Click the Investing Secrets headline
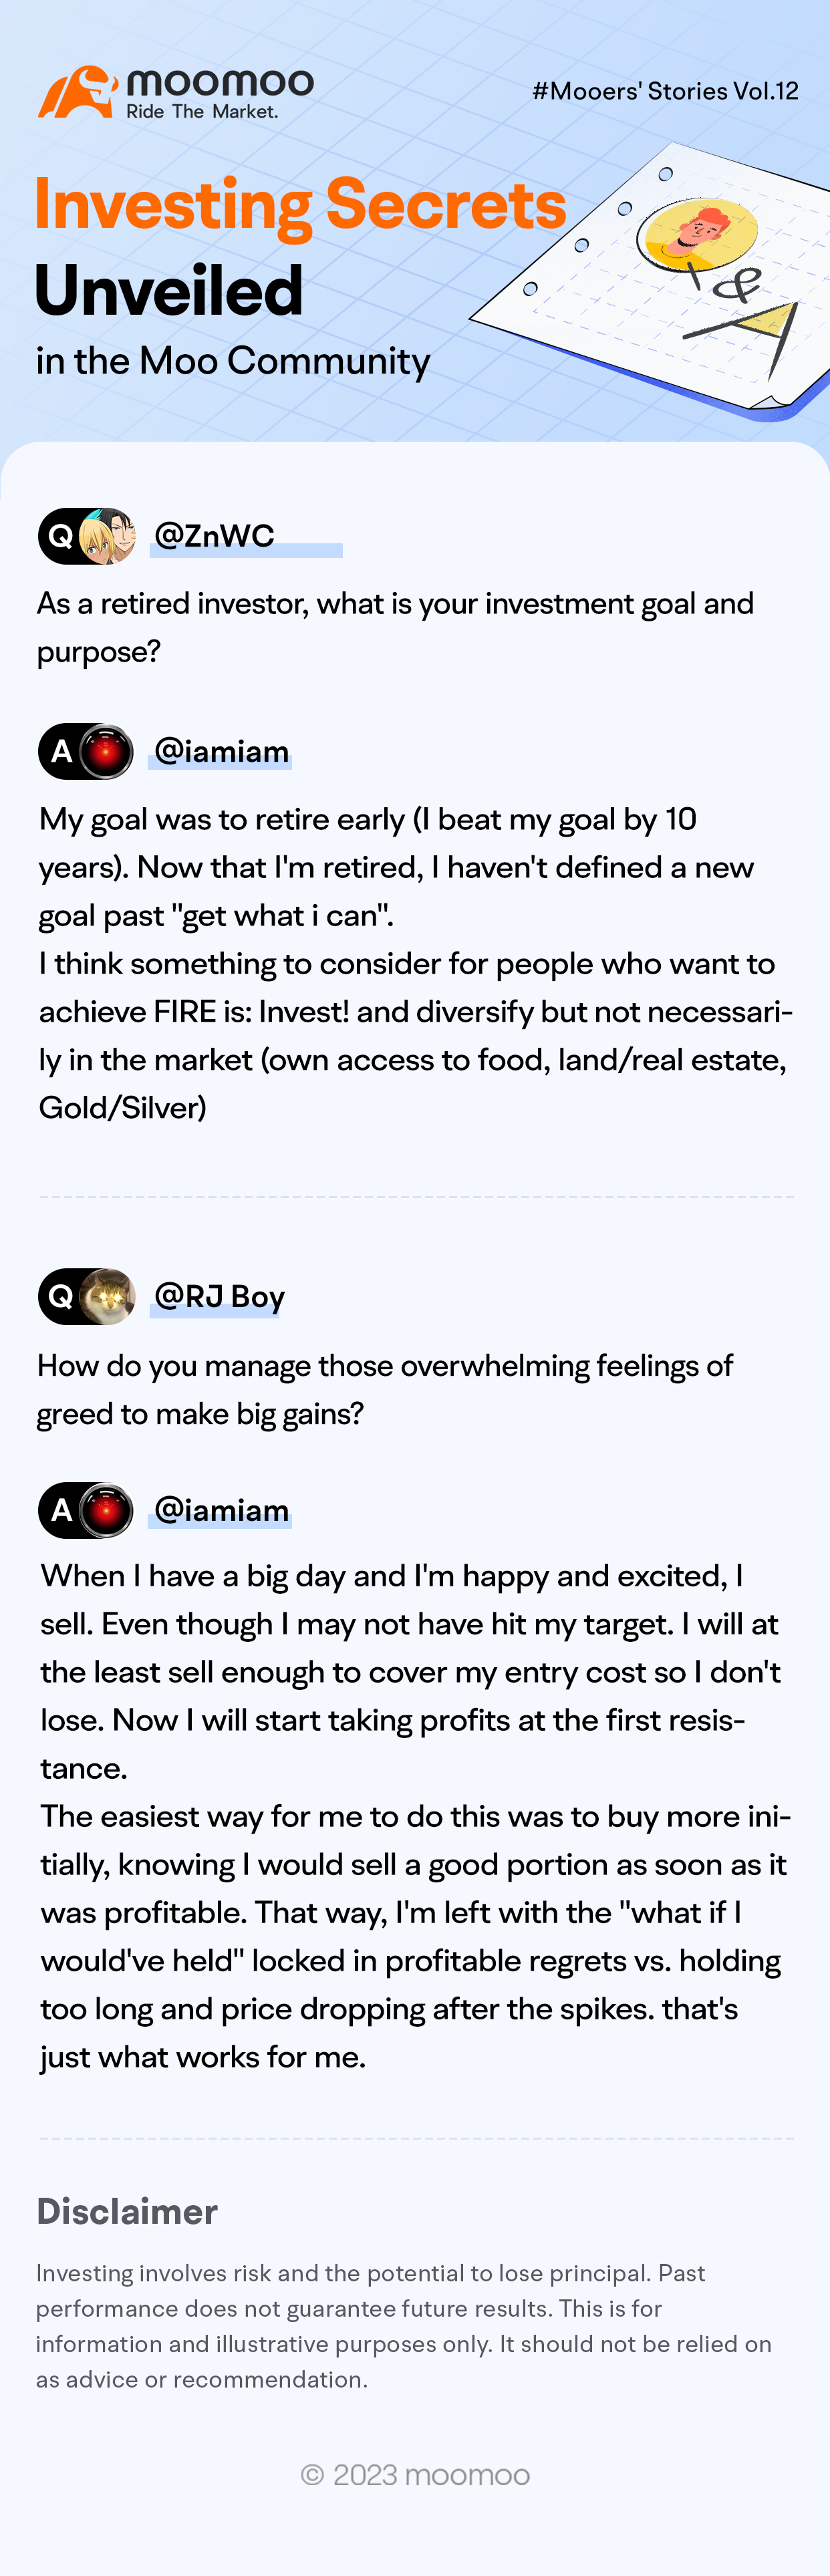830x2576 pixels. coord(300,205)
